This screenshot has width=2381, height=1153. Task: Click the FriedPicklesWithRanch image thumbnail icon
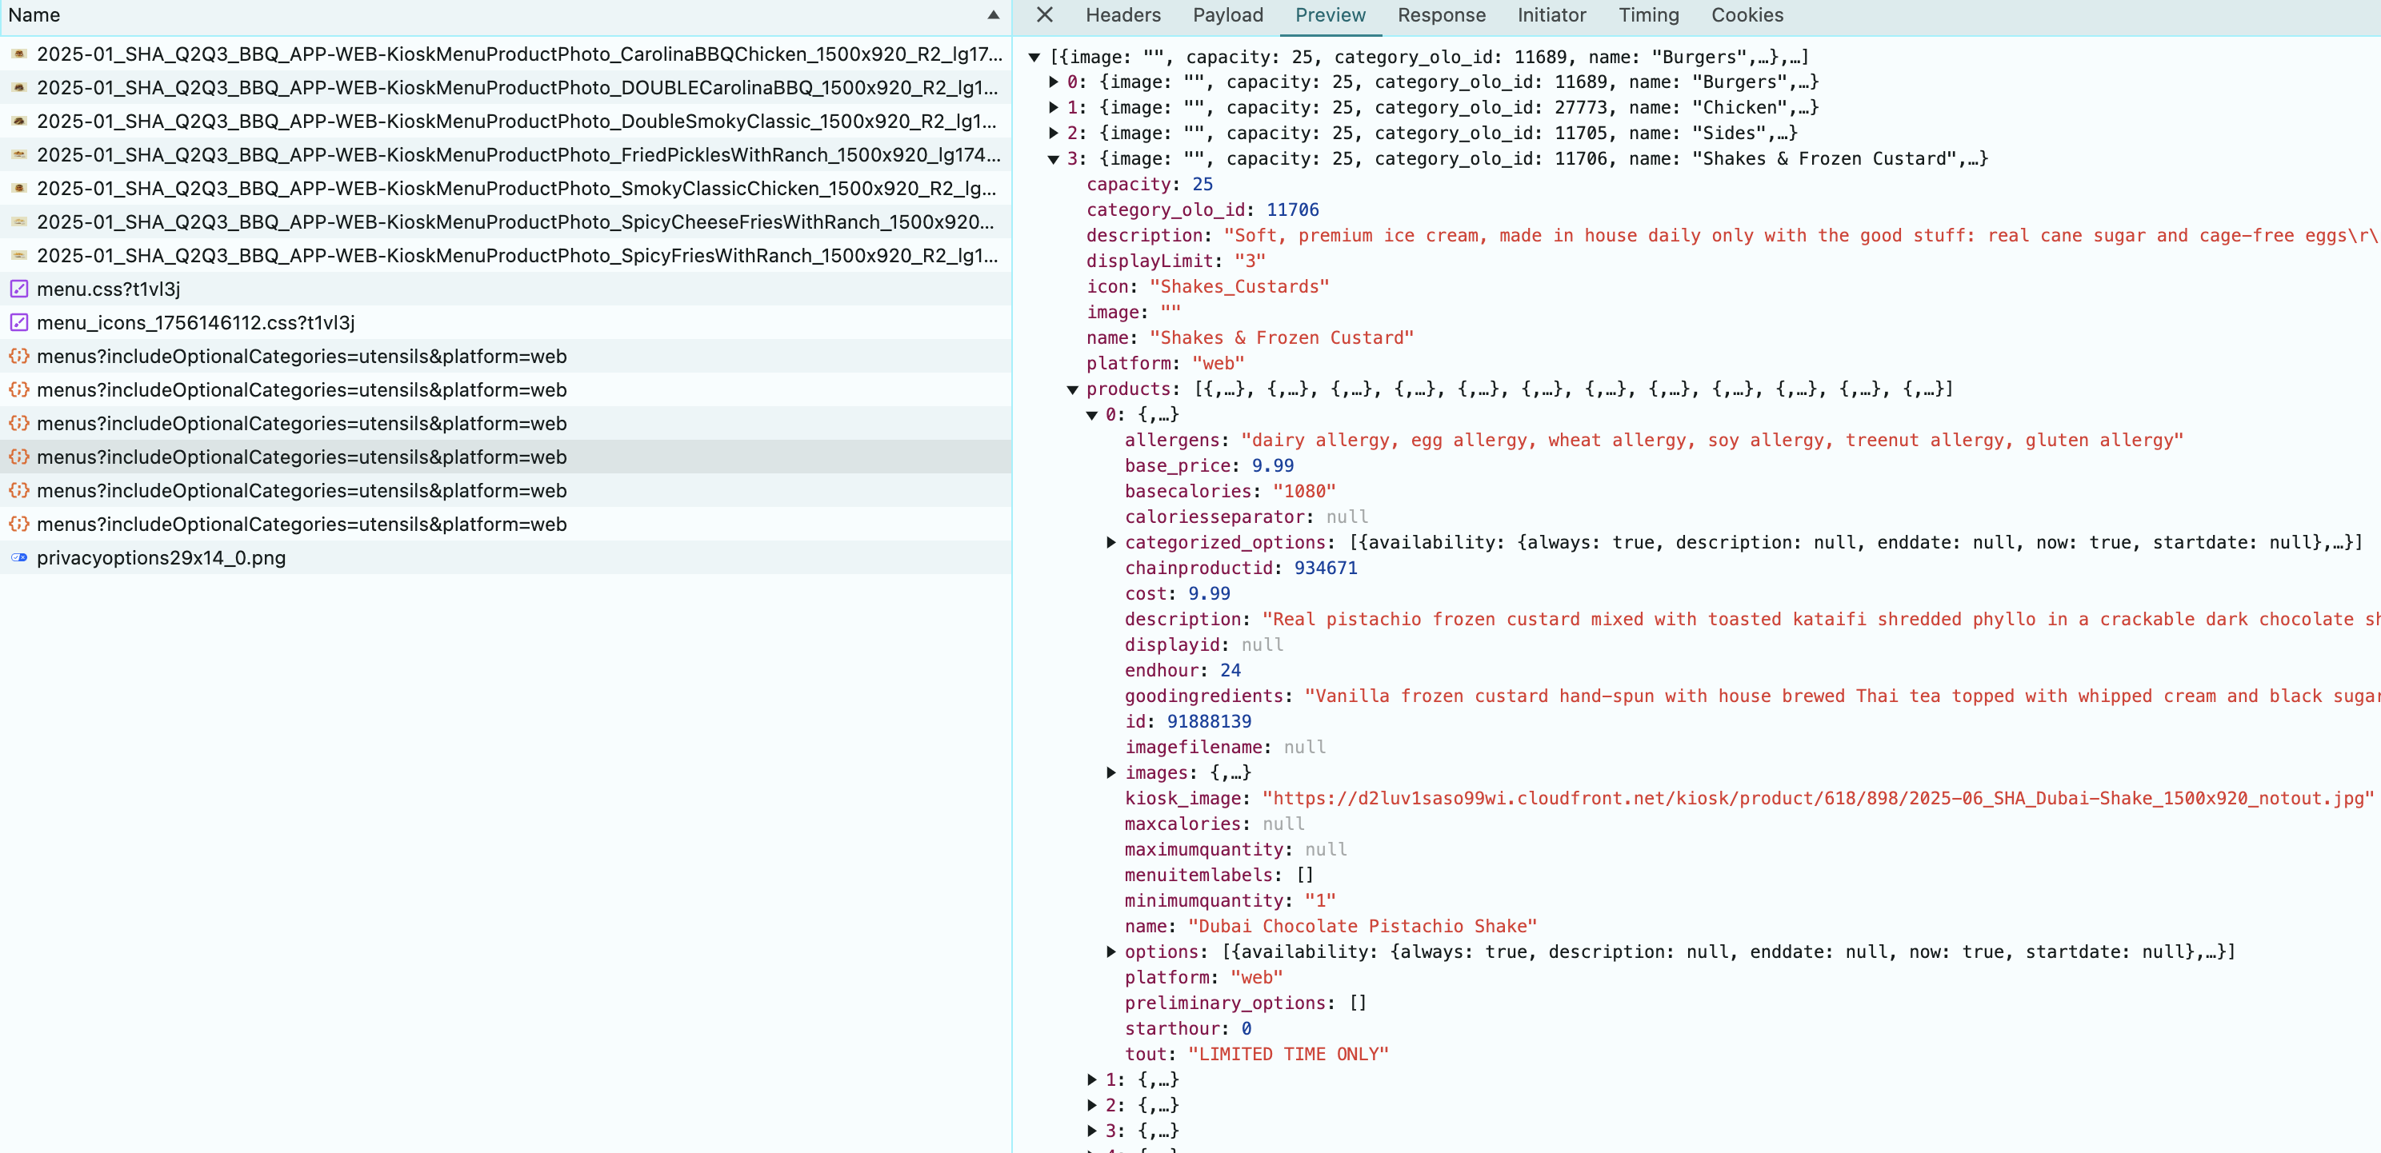click(x=18, y=154)
